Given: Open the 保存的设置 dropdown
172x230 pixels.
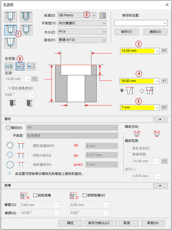Looking at the screenshot, I should click(x=141, y=23).
